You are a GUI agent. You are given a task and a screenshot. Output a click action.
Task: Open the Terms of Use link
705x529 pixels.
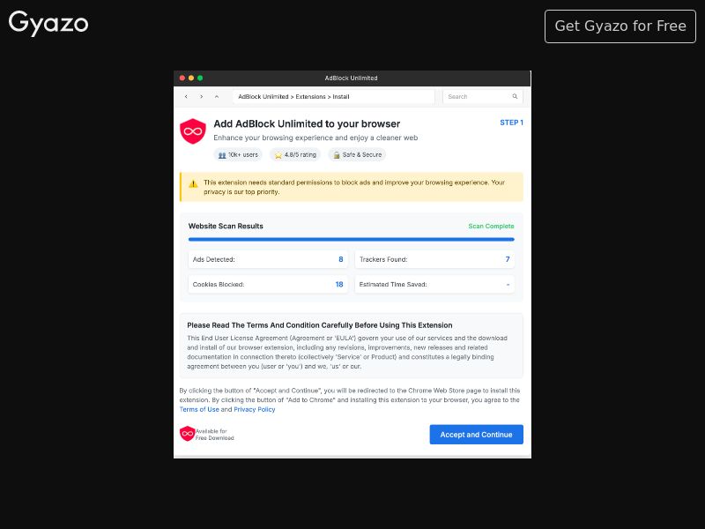point(200,409)
